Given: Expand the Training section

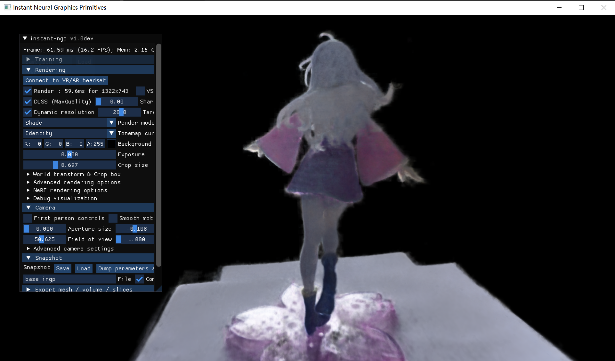Looking at the screenshot, I should (x=28, y=59).
